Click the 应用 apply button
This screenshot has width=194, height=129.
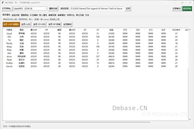pyautogui.click(x=128, y=9)
